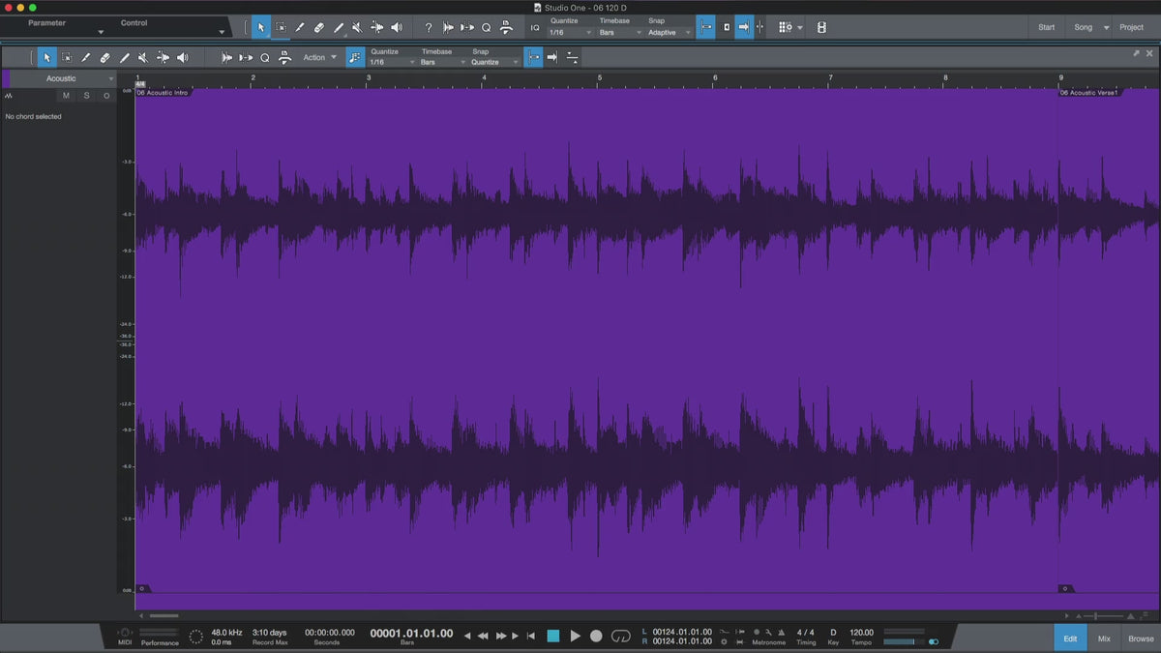Expand the Snap Adaptive dropdown
The width and height of the screenshot is (1161, 653).
[x=670, y=32]
